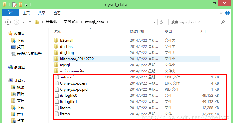Select the db_blog folder
The image size is (233, 123).
(137, 53)
